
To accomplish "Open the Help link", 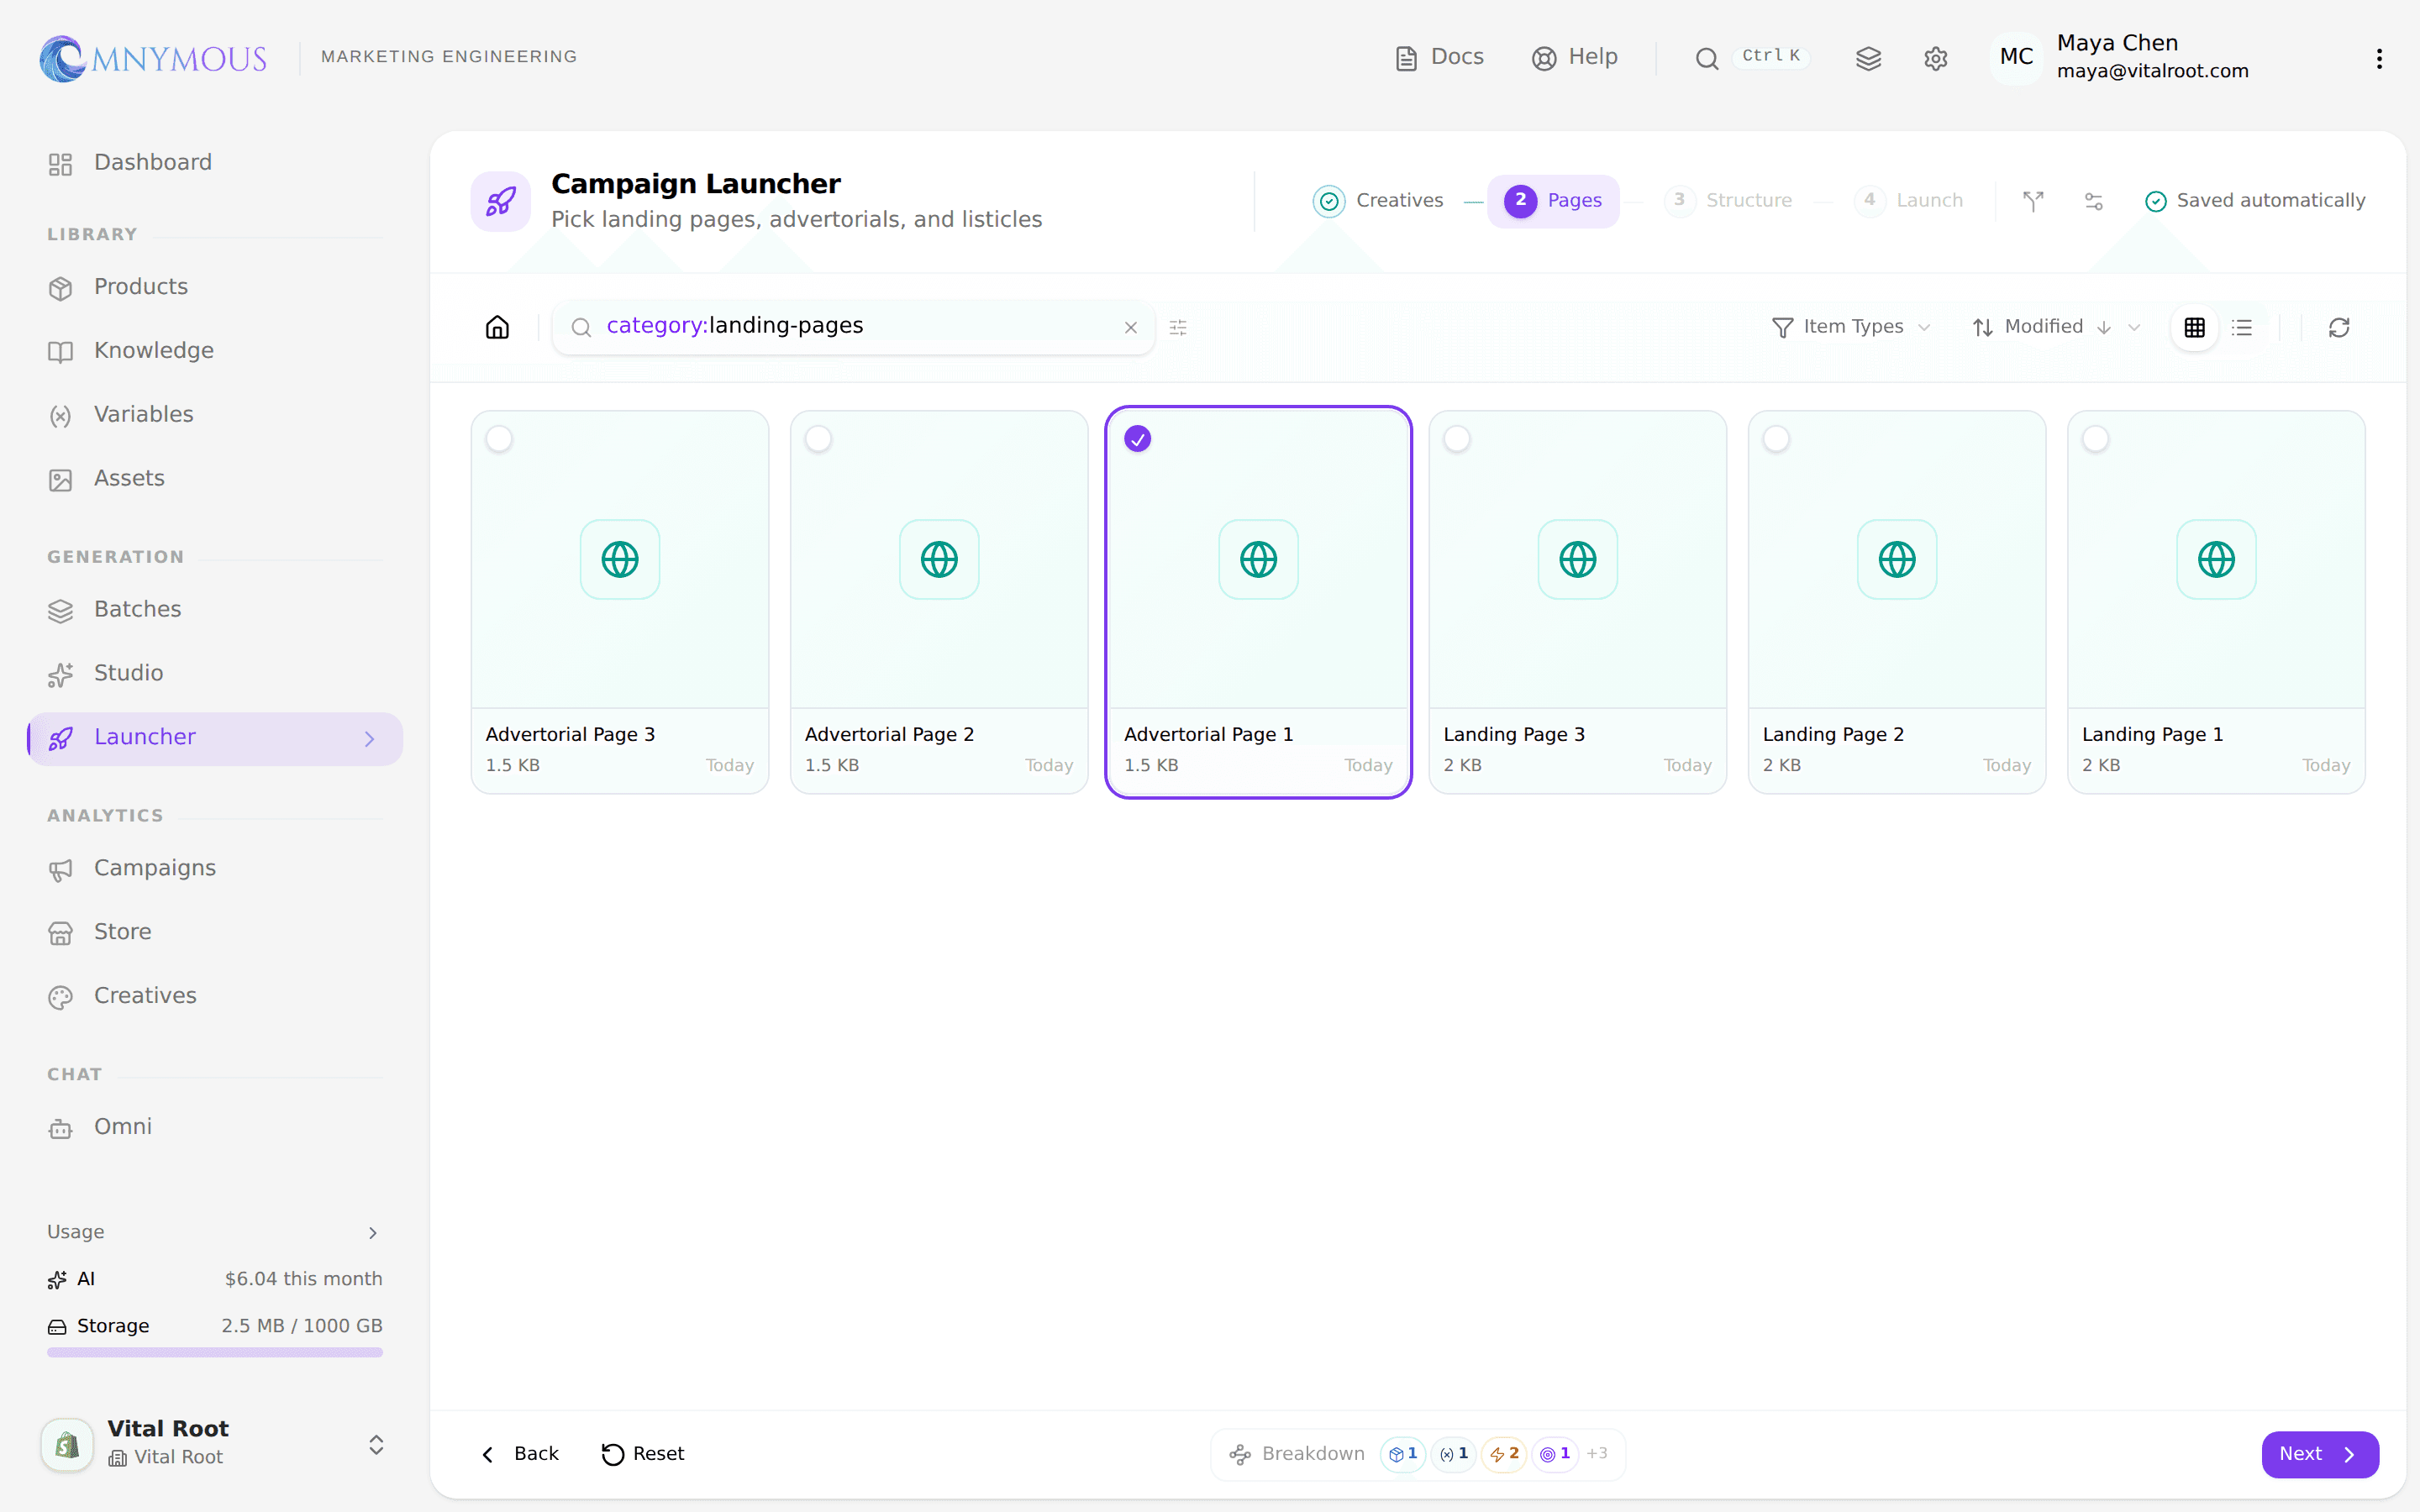I will [1575, 57].
